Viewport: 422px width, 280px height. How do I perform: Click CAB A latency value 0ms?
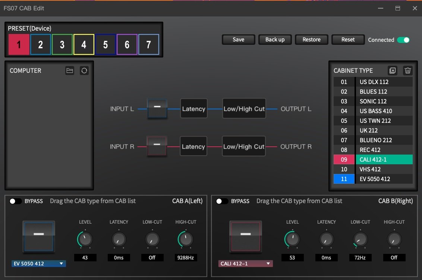coord(119,258)
